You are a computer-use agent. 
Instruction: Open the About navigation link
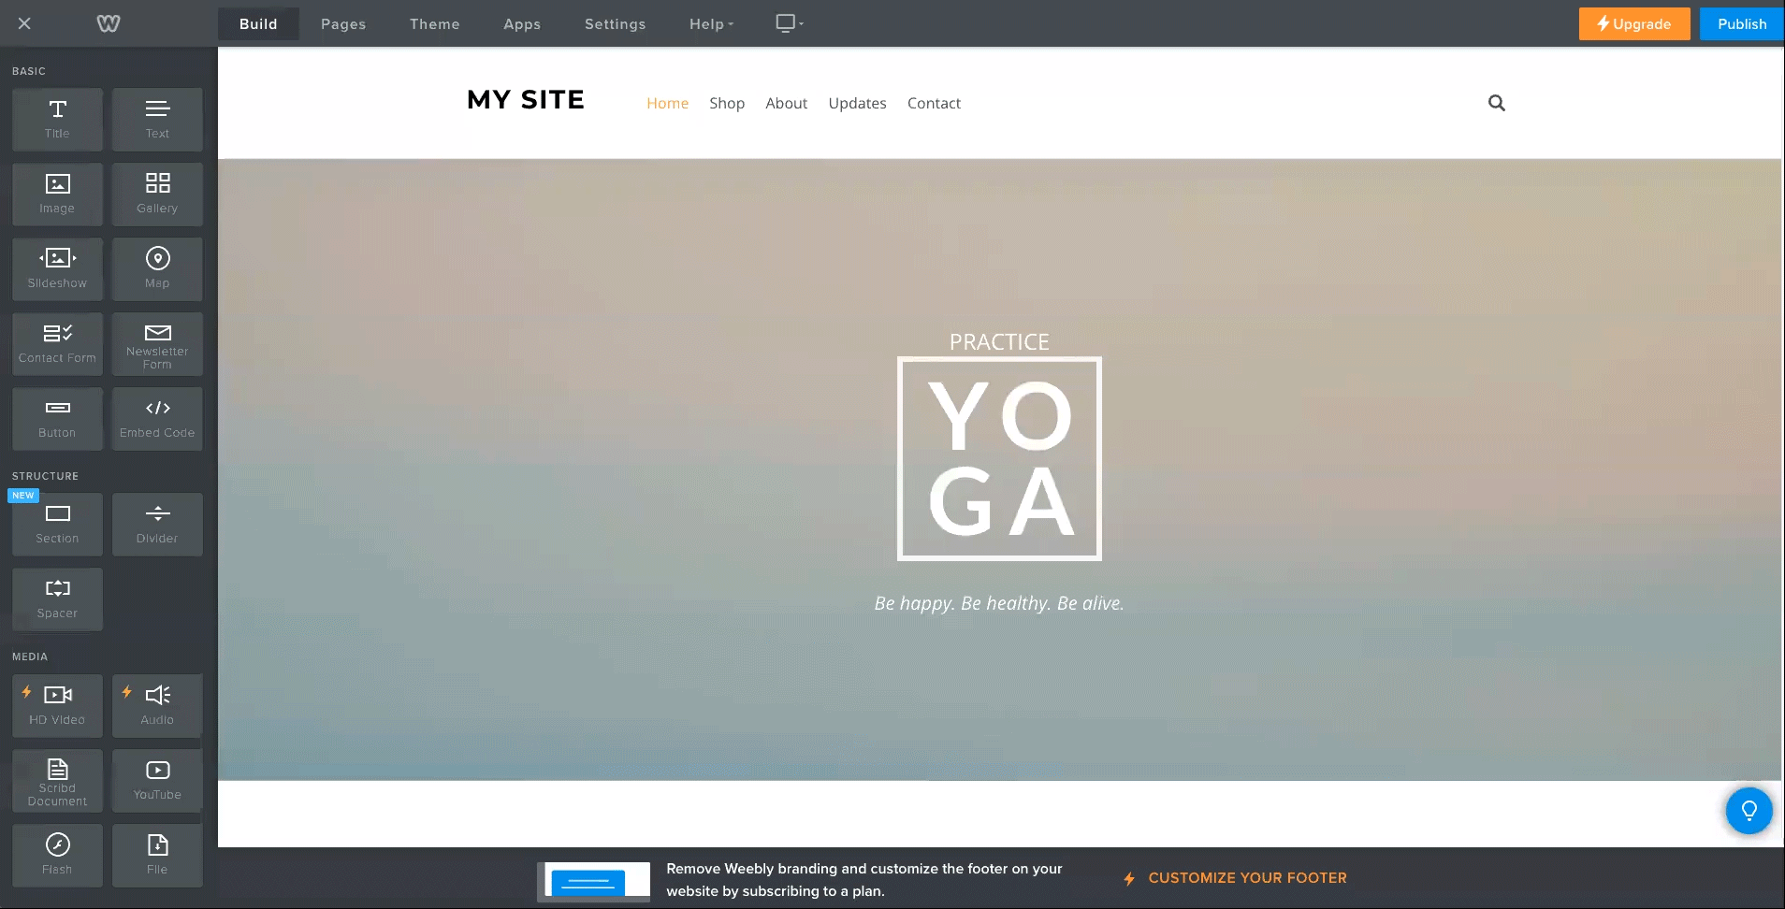click(787, 103)
